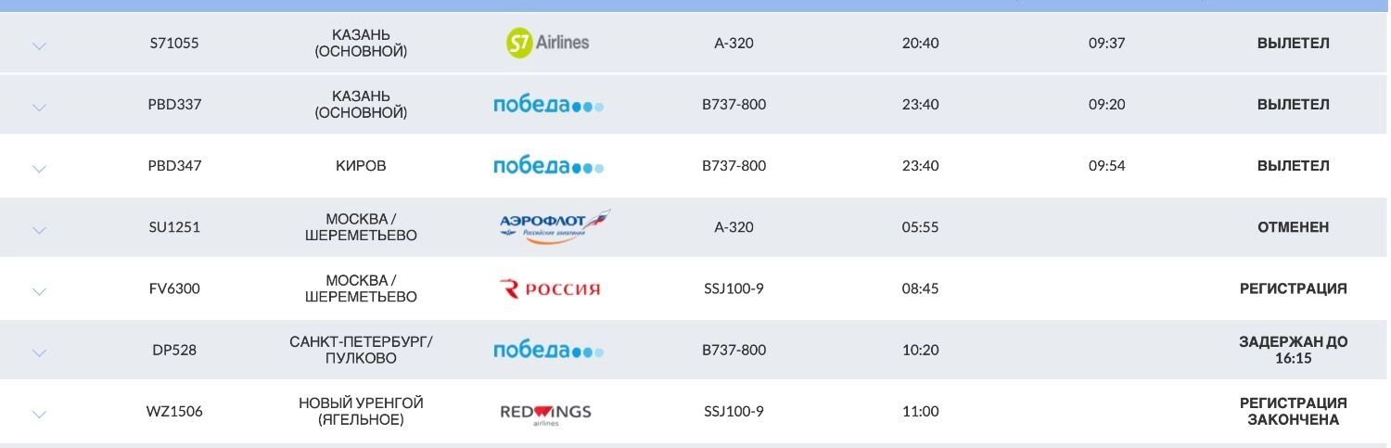Click the Aeroflot airline logo
This screenshot has height=448, width=1391.
(x=554, y=227)
